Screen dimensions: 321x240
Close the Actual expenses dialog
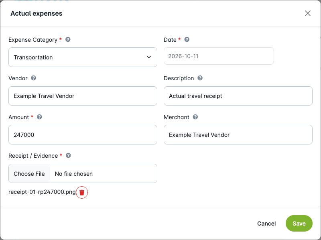308,13
